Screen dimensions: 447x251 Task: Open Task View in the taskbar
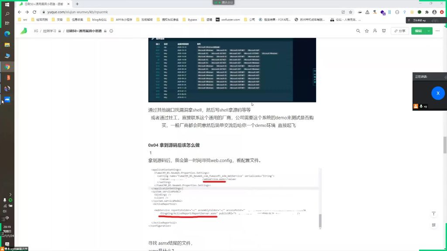pos(7,23)
